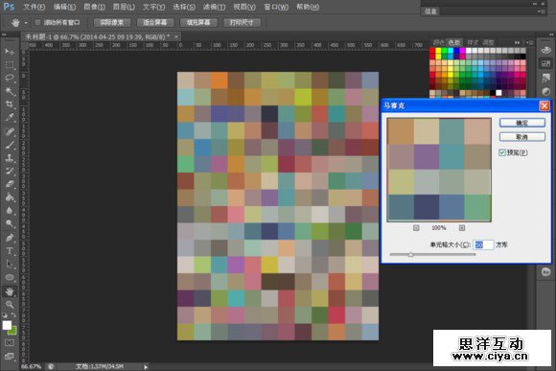Open the 图像(I) menu
The image size is (556, 371).
tap(94, 7)
